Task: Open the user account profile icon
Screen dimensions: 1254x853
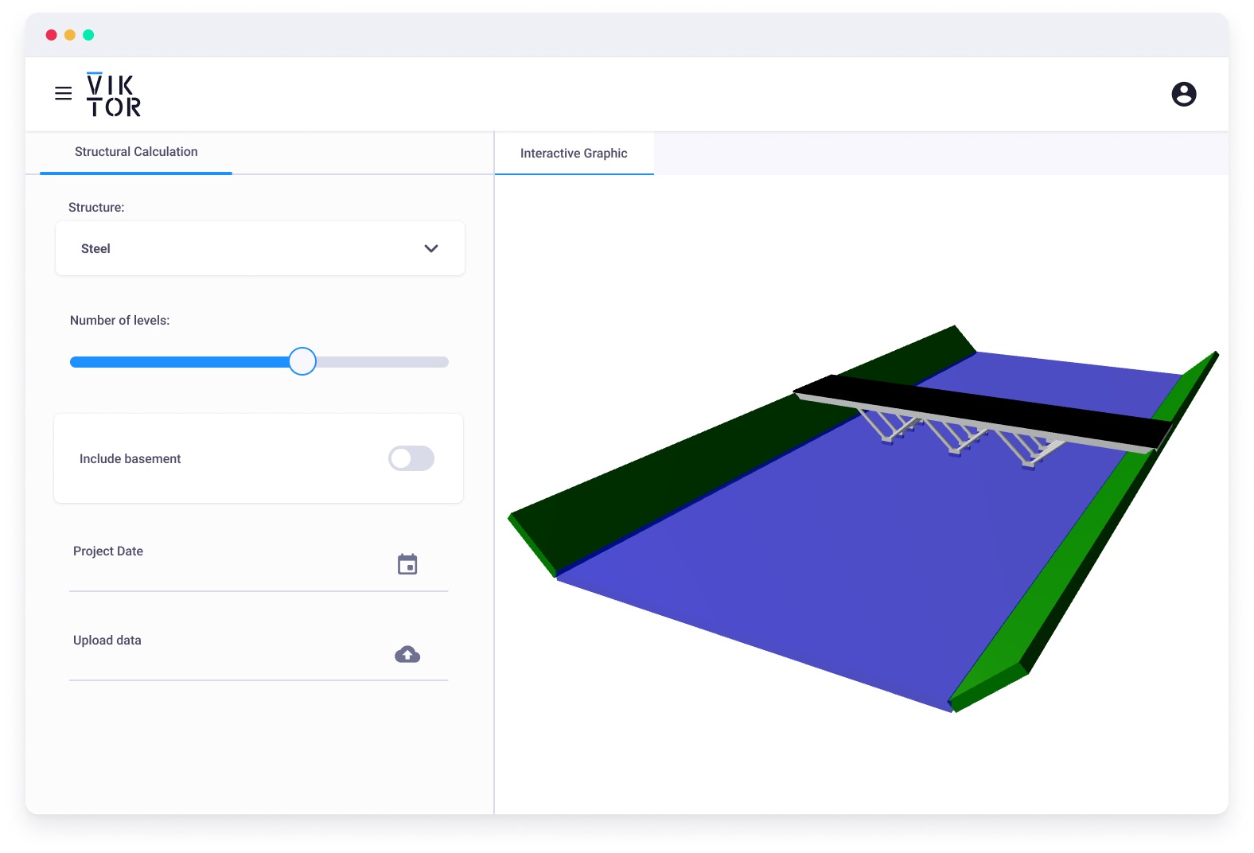Action: click(1183, 94)
